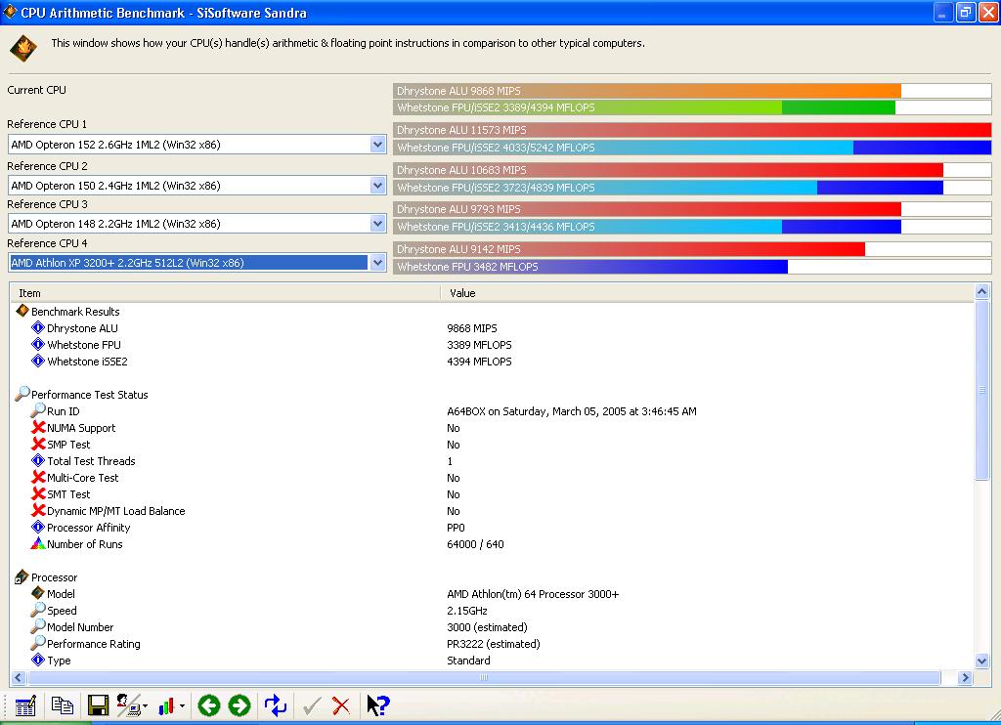This screenshot has height=725, width=1001.
Task: Click the red X icon beside SMP Test
Action: pos(38,445)
